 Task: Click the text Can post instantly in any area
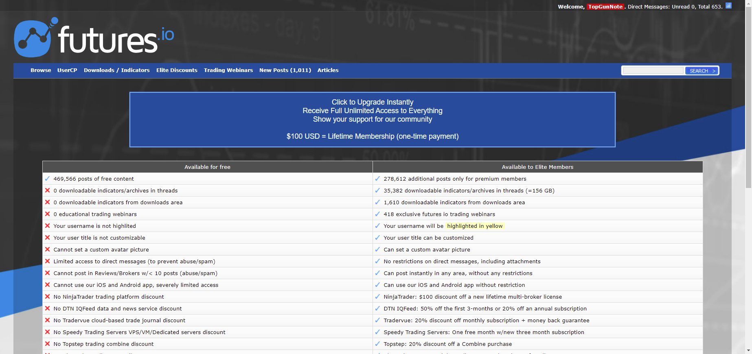(x=458, y=273)
